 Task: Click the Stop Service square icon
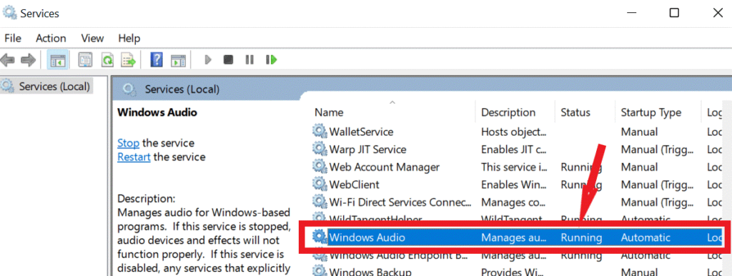[228, 60]
